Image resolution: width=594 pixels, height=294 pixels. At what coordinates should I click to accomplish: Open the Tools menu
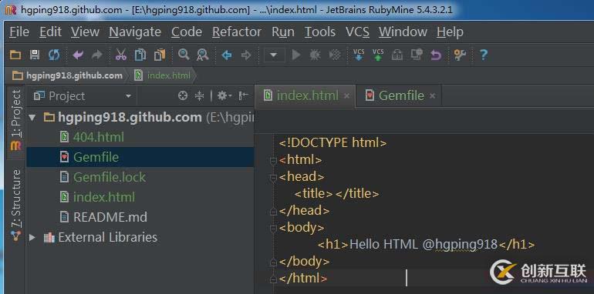click(x=320, y=32)
